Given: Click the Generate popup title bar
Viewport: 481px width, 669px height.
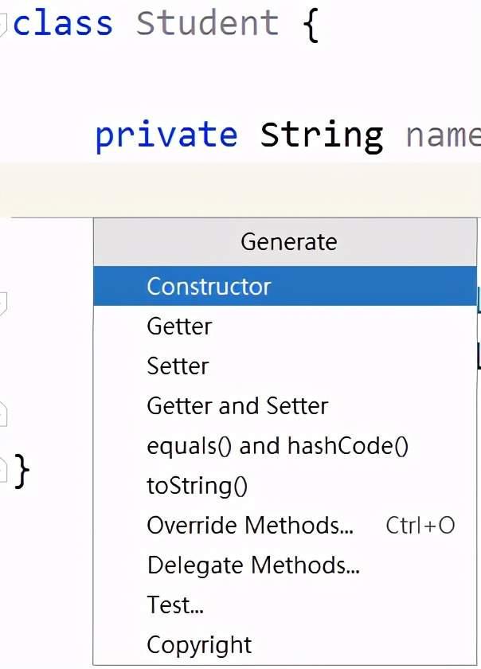Looking at the screenshot, I should click(285, 242).
